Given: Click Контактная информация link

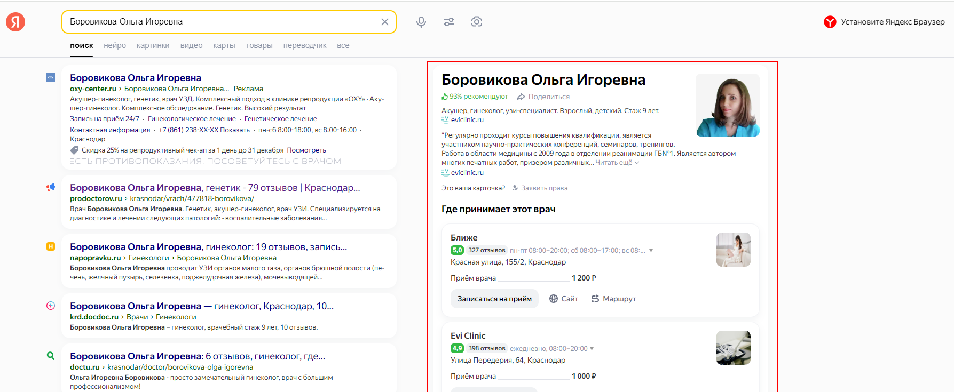Looking at the screenshot, I should pos(110,130).
